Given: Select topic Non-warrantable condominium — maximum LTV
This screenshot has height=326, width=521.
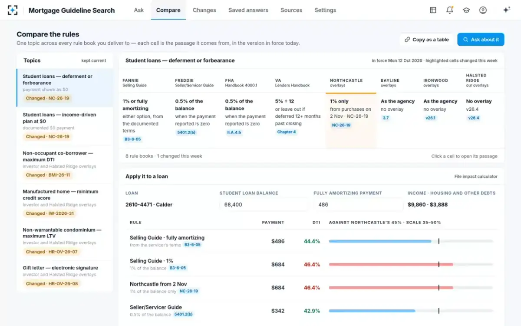Looking at the screenshot, I should pos(65,241).
